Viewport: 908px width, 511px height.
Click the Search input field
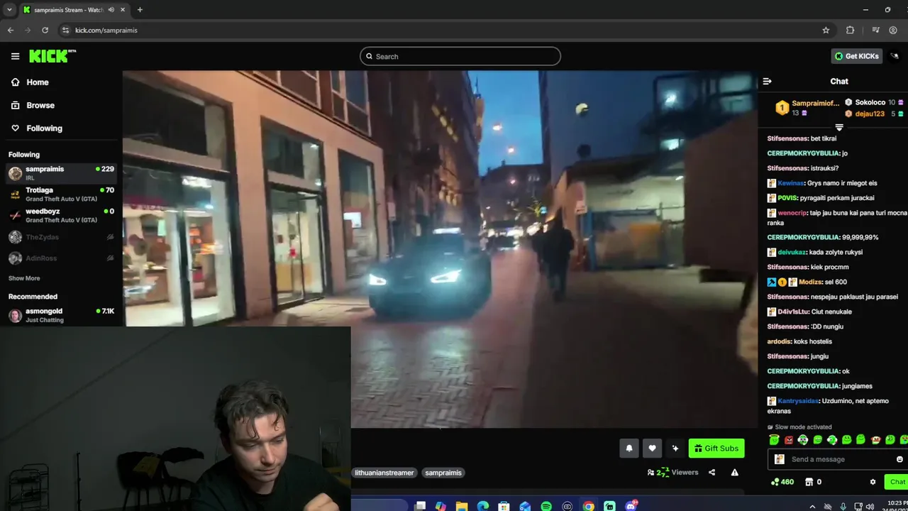point(460,56)
